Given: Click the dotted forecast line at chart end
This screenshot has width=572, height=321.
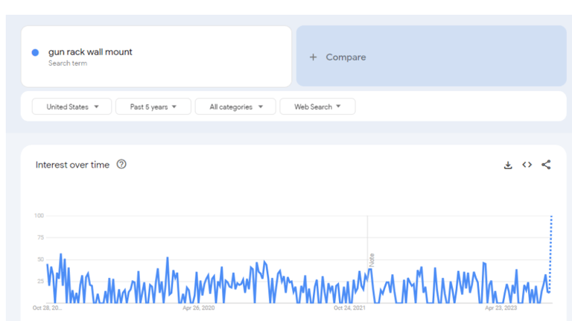Looking at the screenshot, I should [x=550, y=253].
